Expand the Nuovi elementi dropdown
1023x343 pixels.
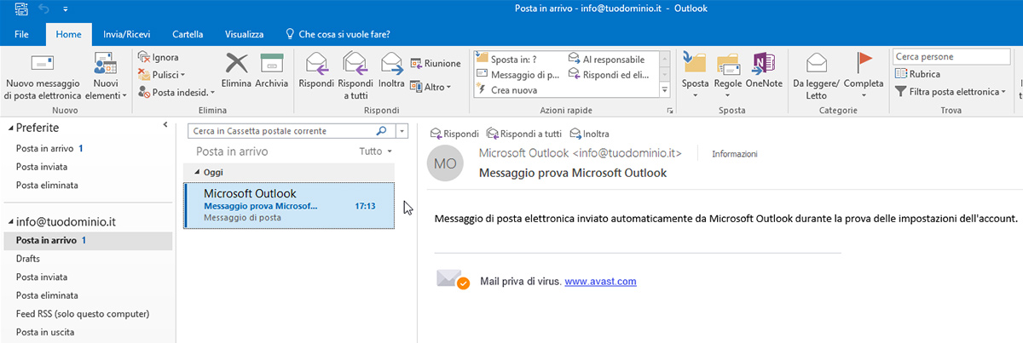[x=107, y=77]
